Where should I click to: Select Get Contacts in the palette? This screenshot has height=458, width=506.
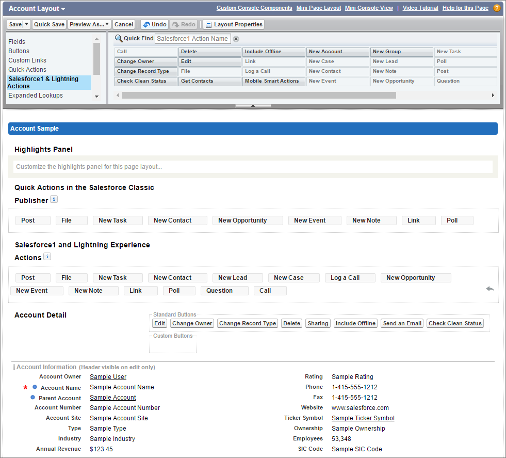coord(210,82)
